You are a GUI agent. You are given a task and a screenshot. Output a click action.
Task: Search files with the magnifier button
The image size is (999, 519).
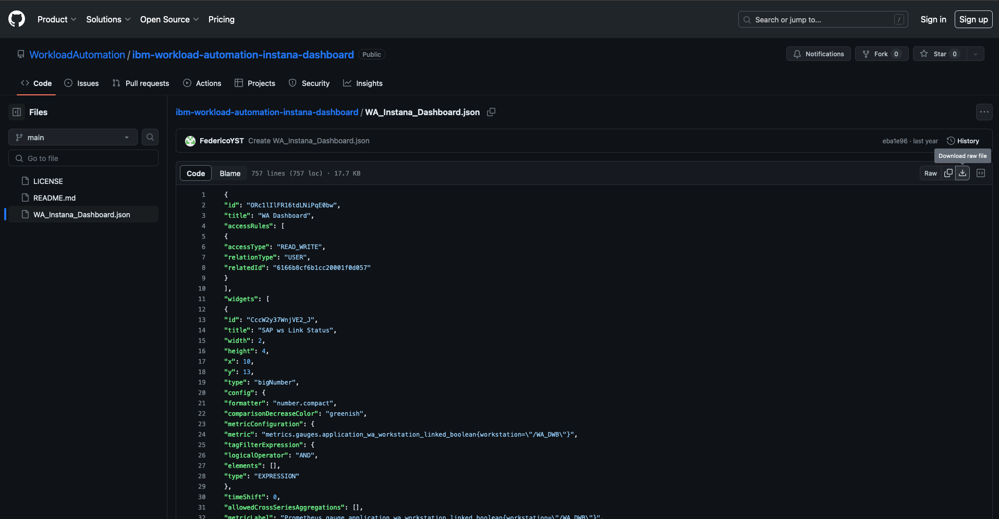[150, 137]
